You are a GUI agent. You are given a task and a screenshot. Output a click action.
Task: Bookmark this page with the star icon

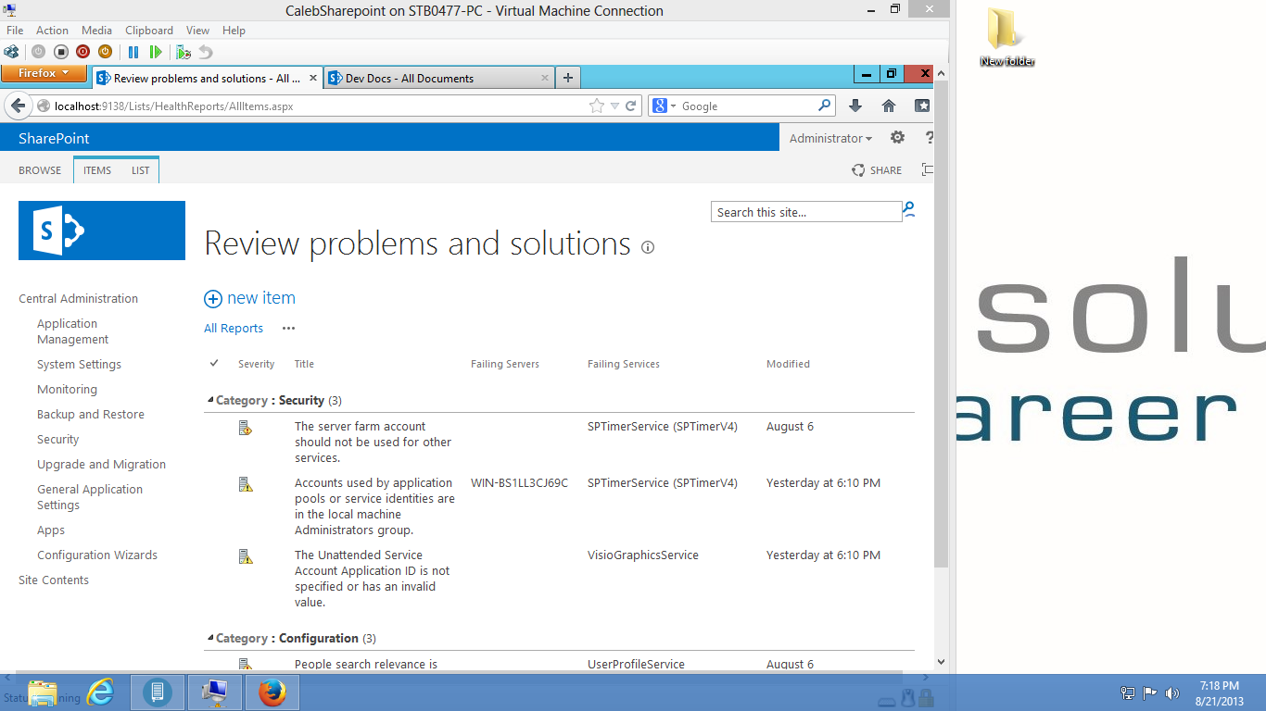[x=597, y=106]
